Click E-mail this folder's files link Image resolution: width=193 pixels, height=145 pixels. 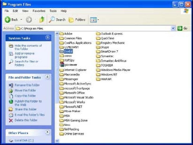(x=30, y=115)
